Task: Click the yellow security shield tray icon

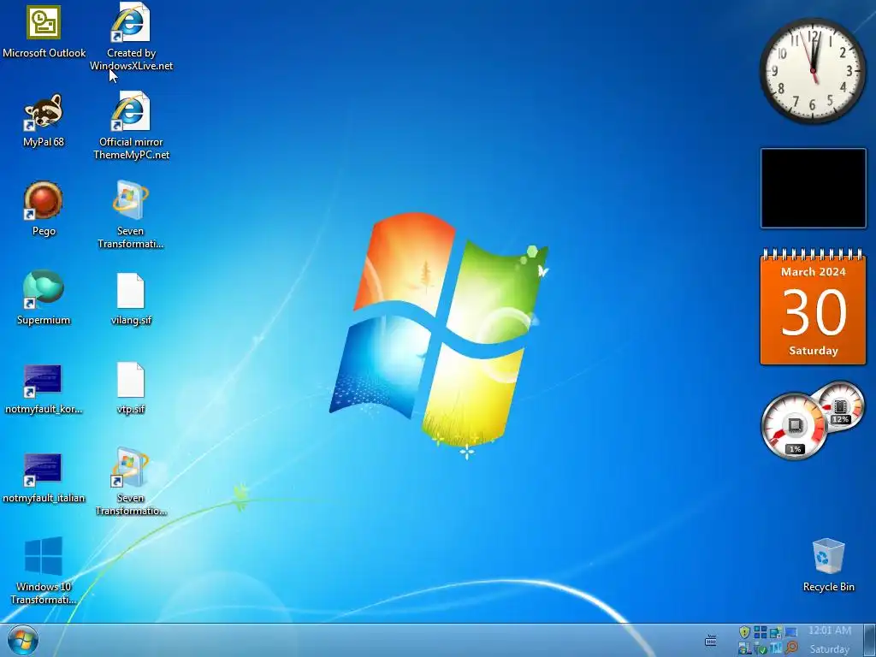Action: pyautogui.click(x=744, y=632)
